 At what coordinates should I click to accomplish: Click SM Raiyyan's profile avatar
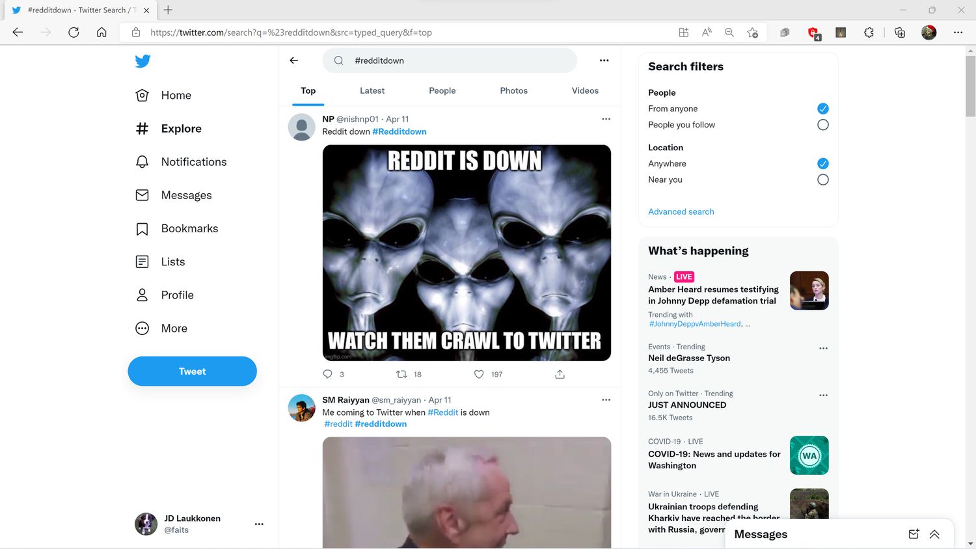pos(302,408)
